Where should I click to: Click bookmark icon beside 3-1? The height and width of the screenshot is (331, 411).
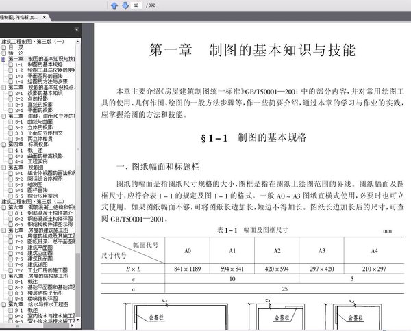10,122
